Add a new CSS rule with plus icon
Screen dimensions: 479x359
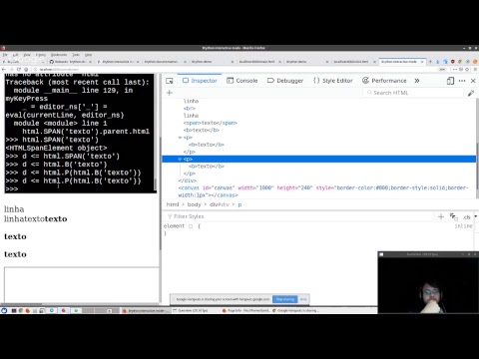tap(441, 217)
